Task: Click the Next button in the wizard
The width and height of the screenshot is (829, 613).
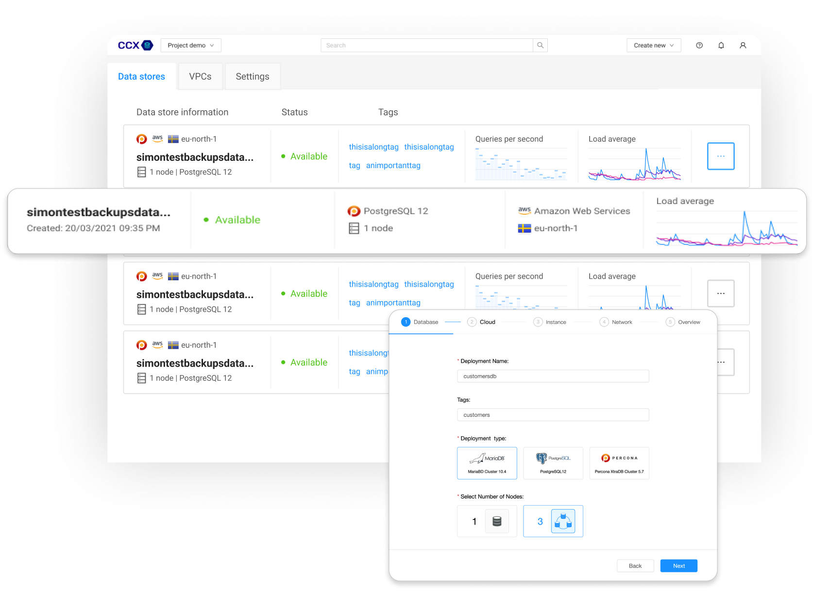Action: click(678, 565)
